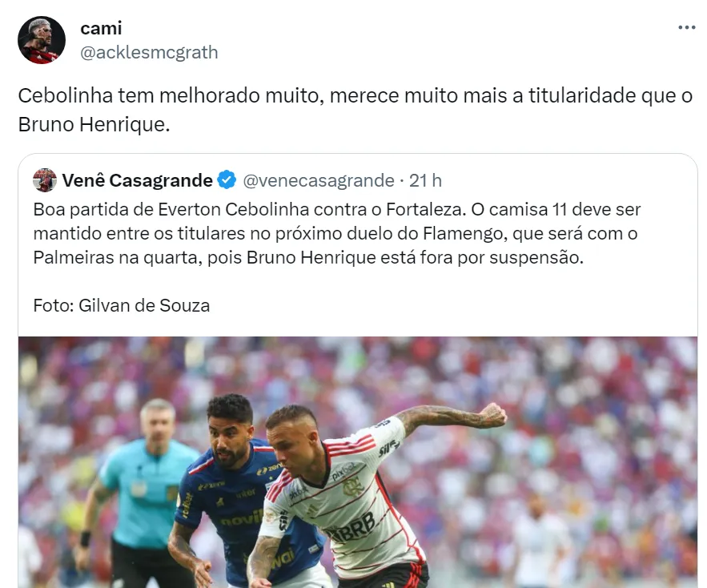Viewport: 707px width, 588px height.
Task: Click the 'Cebolinha tem melhorado muito' tweet line
Action: click(x=355, y=95)
